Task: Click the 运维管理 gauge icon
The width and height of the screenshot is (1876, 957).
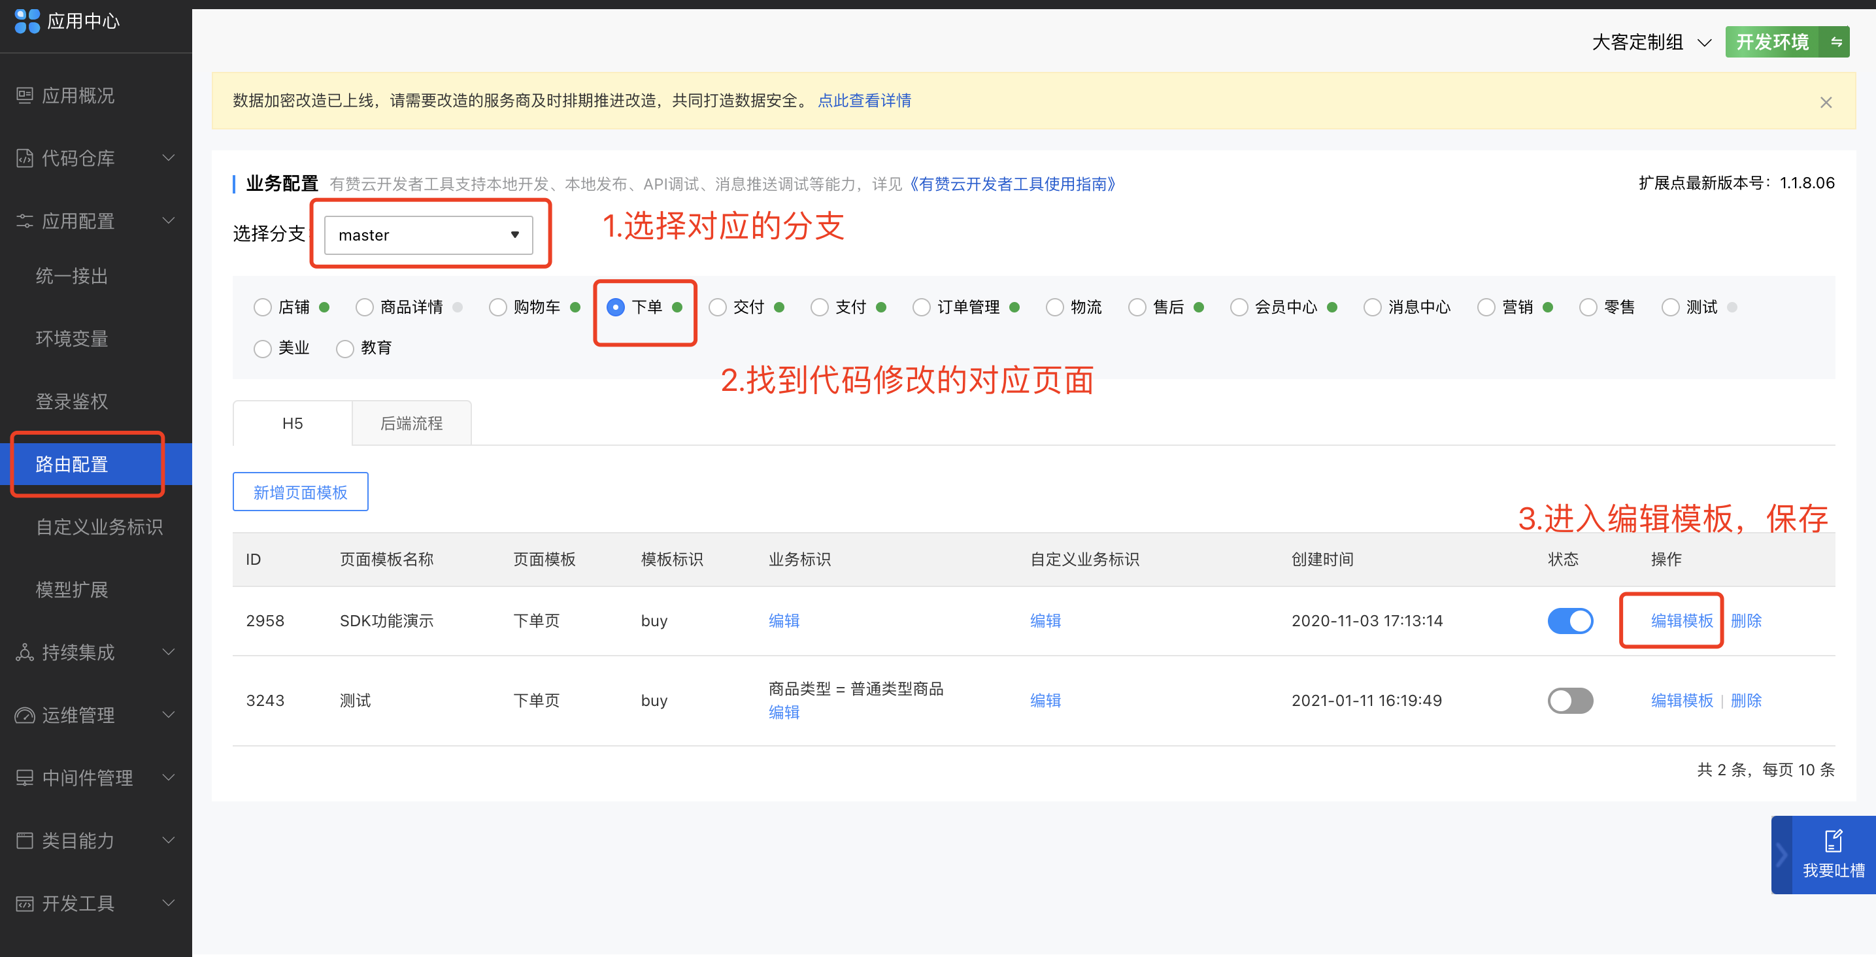Action: pyautogui.click(x=25, y=714)
